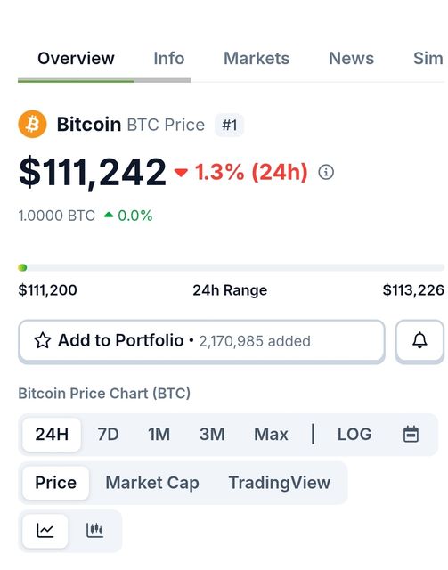Select the 7D time range

[108, 434]
